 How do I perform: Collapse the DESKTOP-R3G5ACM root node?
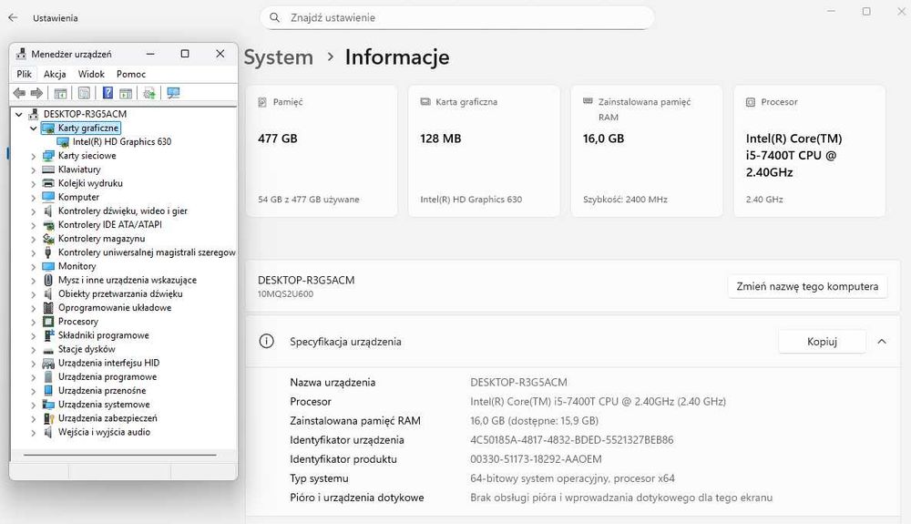[18, 114]
